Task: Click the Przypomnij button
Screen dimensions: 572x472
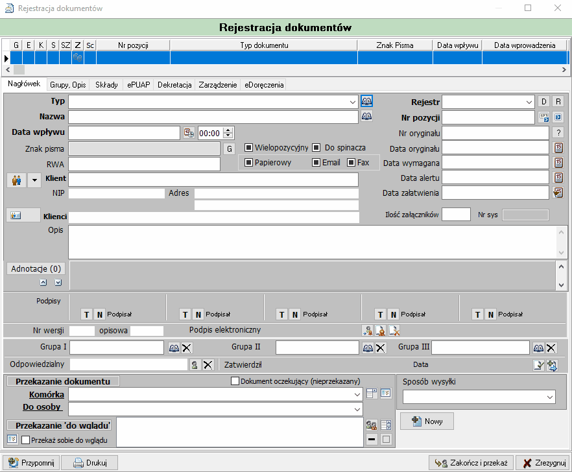Action: click(x=31, y=462)
